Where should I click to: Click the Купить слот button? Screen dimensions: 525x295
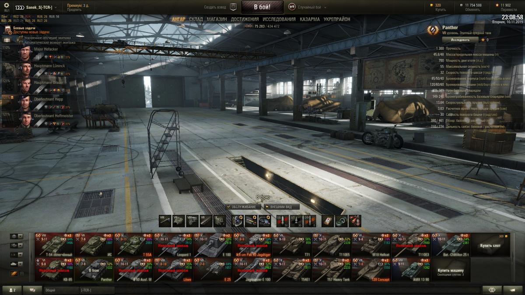[490, 246]
